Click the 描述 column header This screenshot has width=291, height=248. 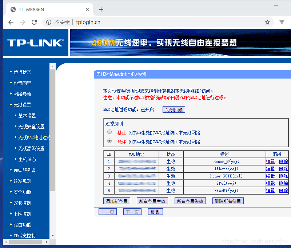click(x=224, y=154)
